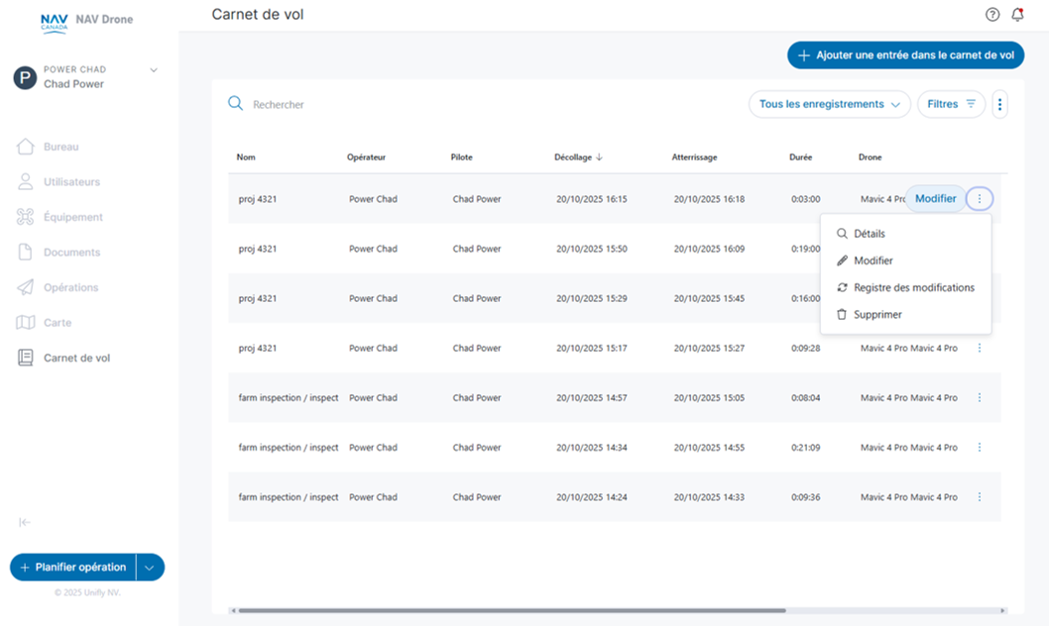
Task: Expand the Planifier opération arrow dropdown
Action: [x=150, y=568]
